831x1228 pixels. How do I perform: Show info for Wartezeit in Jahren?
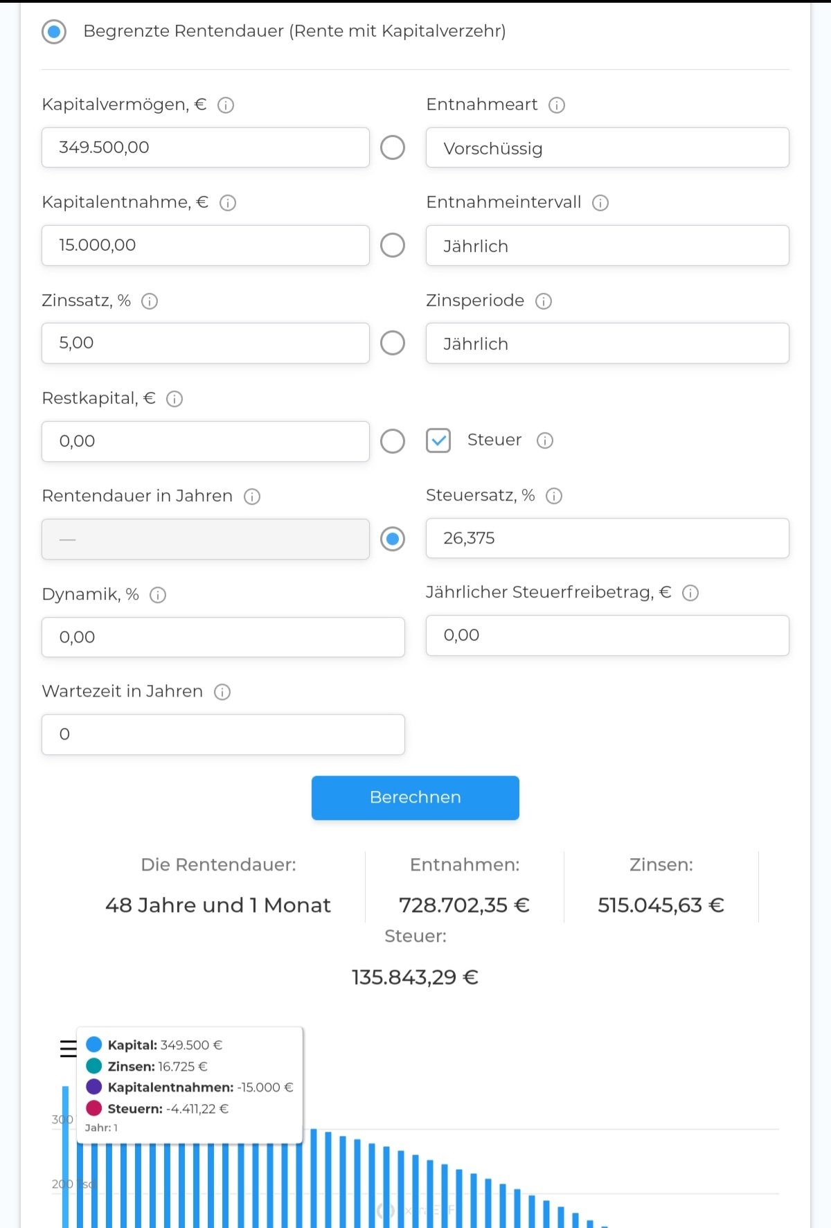[x=222, y=692]
